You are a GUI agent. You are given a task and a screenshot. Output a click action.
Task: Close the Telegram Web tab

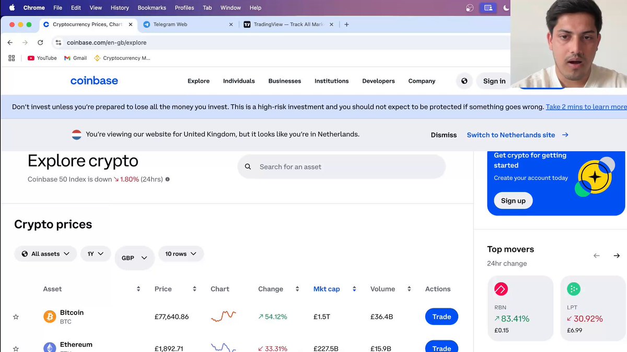point(231,25)
